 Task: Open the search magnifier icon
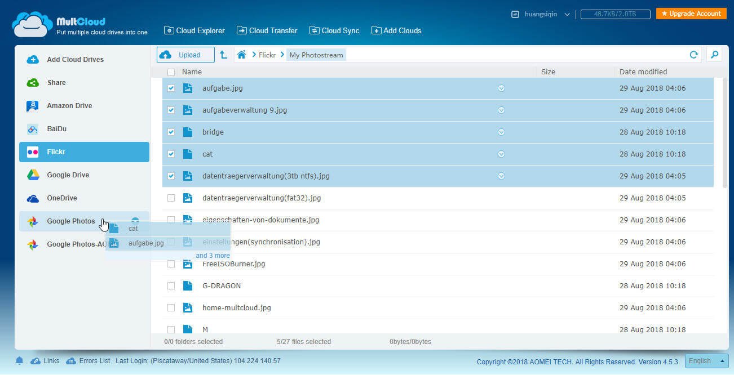pyautogui.click(x=714, y=55)
